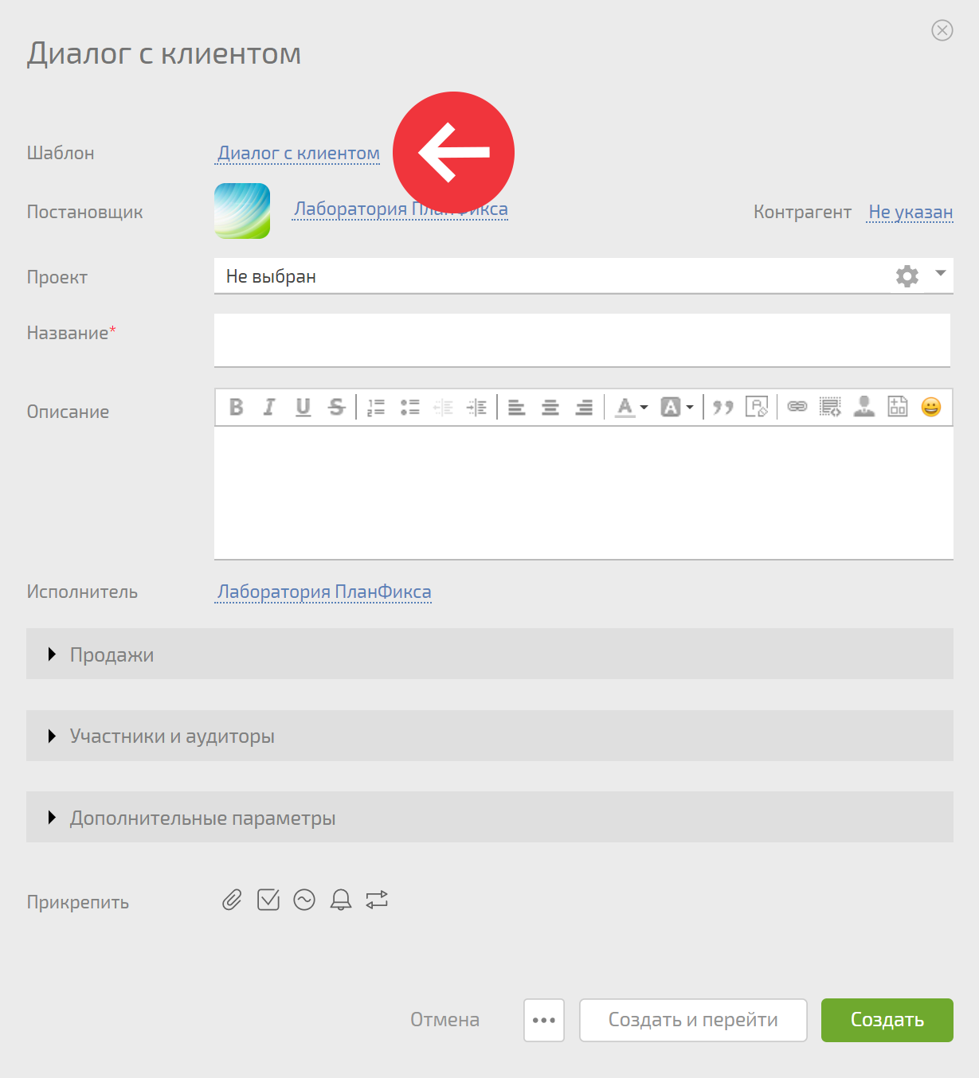Click the Диалог с клиентом template link

coord(299,153)
